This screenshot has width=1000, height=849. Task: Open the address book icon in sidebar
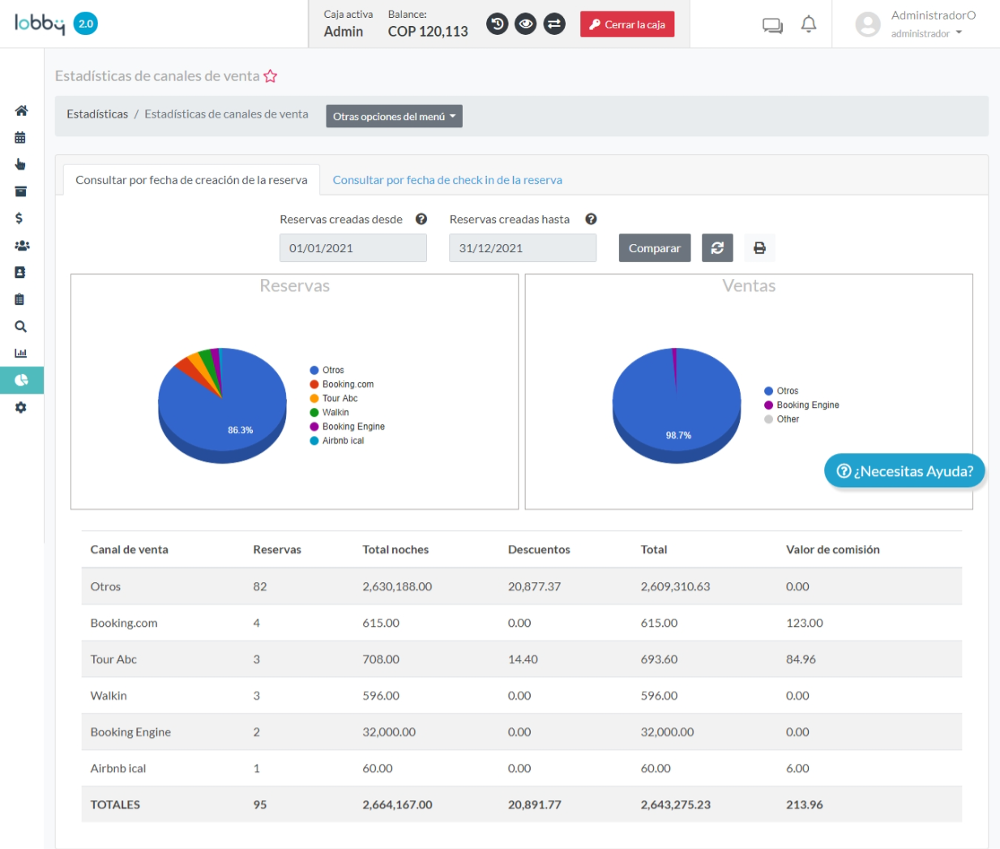[x=20, y=272]
